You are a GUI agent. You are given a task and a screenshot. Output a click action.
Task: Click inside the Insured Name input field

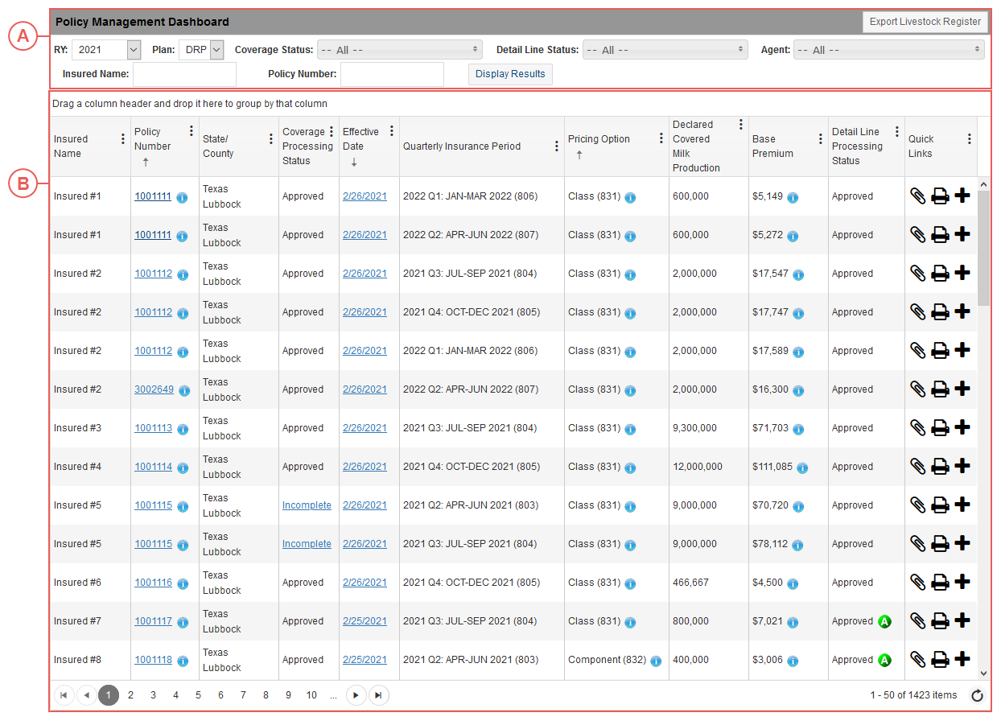(184, 74)
